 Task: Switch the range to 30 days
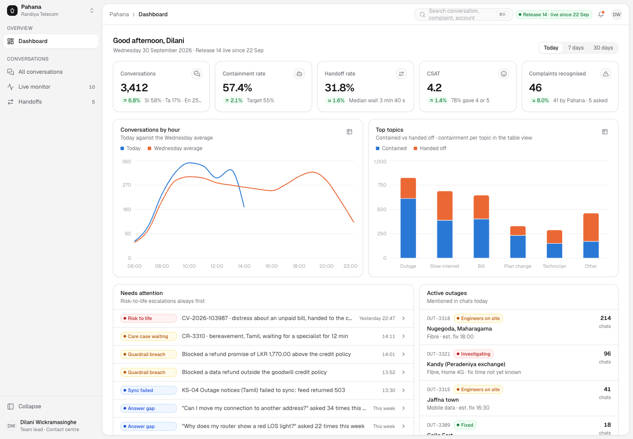click(603, 48)
